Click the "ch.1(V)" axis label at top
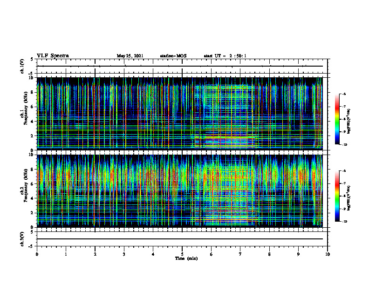This screenshot has height=285, width=369. pos(22,66)
